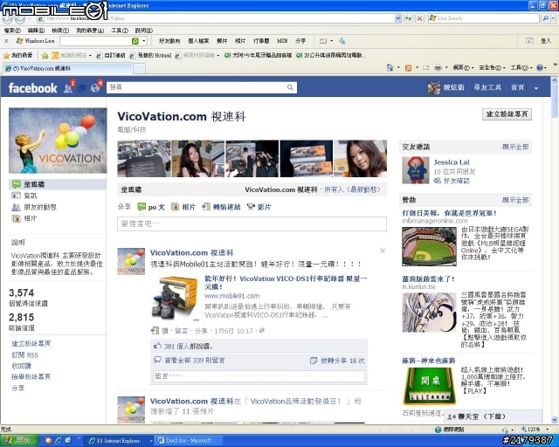
Task: Click the profile picture in header
Action: pos(434,87)
